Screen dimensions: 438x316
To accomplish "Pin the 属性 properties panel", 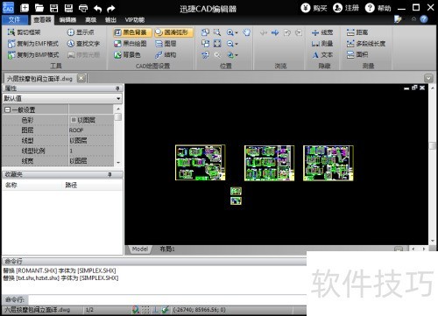I will [x=117, y=88].
